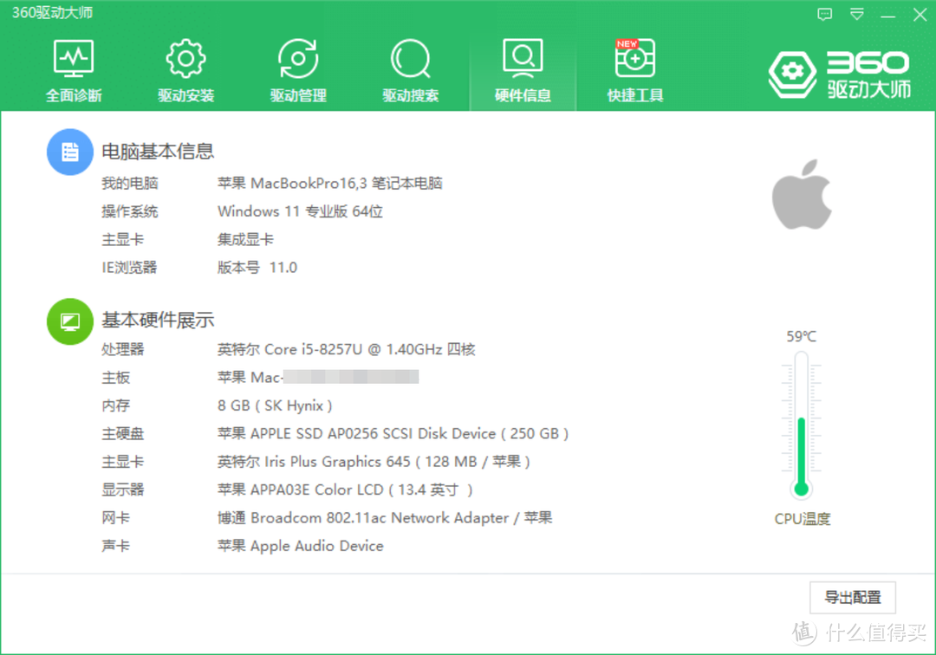
Task: Click the 导出配置 export button
Action: [x=852, y=598]
